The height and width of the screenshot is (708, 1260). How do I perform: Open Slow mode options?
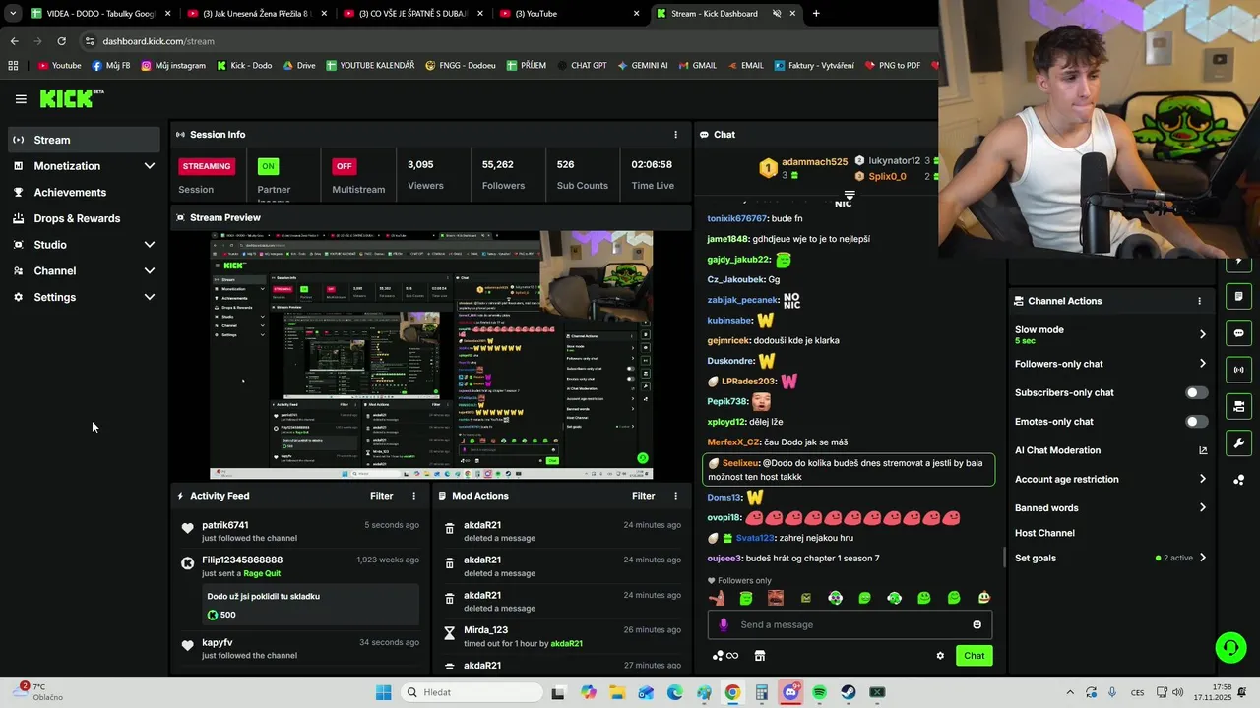click(1110, 334)
